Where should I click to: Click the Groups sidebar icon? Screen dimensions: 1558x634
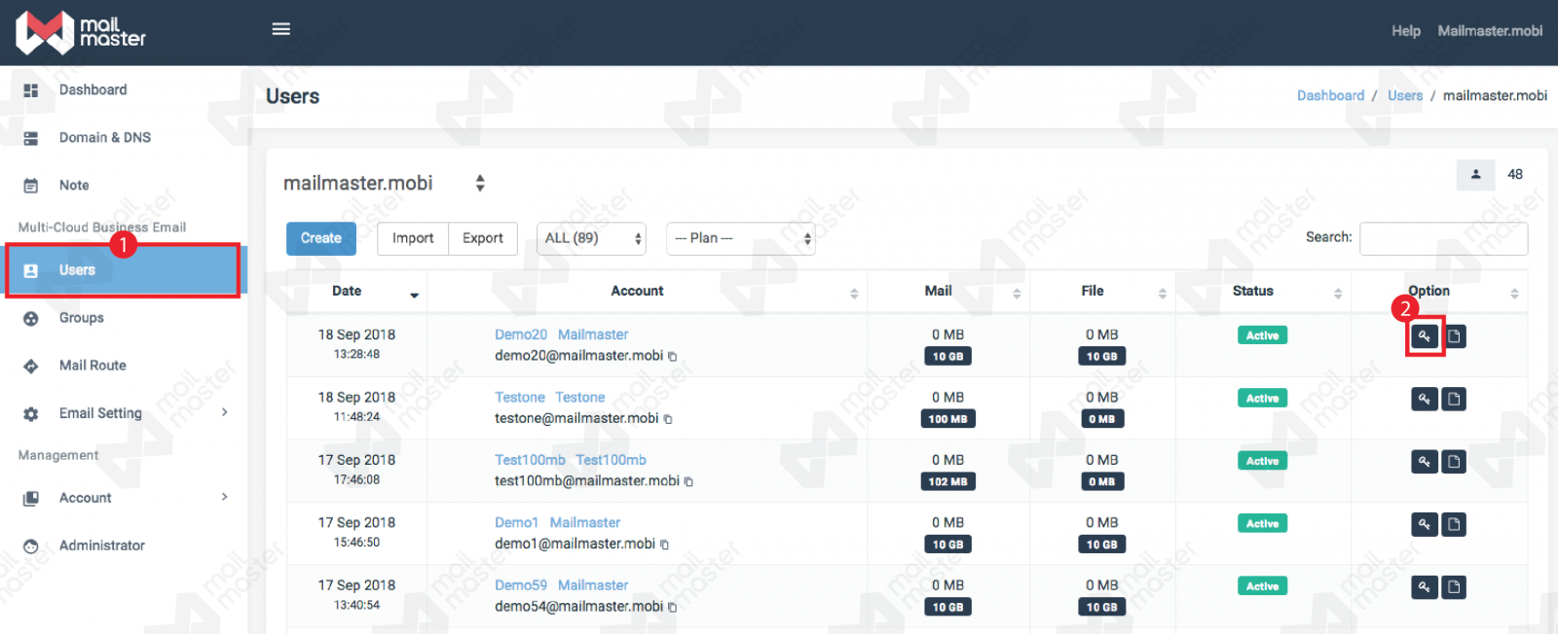[x=31, y=318]
